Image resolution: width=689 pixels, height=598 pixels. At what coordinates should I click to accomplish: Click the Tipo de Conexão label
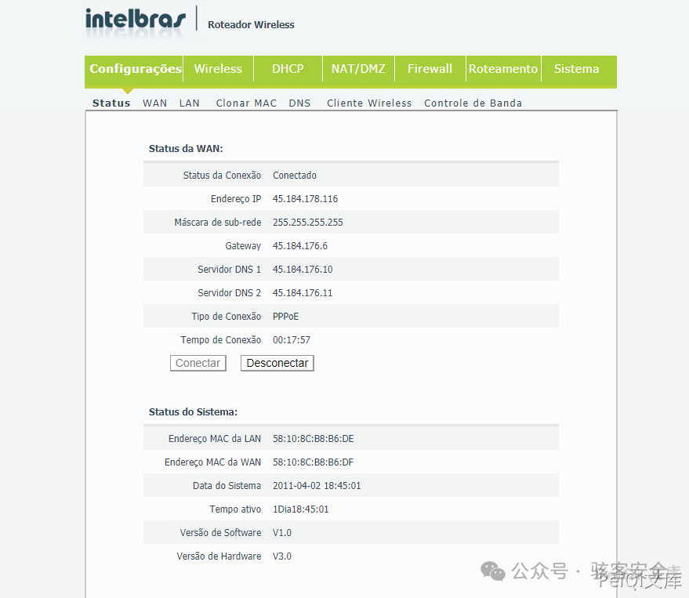coord(226,317)
